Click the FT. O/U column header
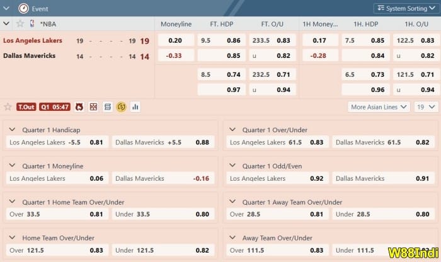Viewport: 441px width, 262px height. (x=274, y=24)
